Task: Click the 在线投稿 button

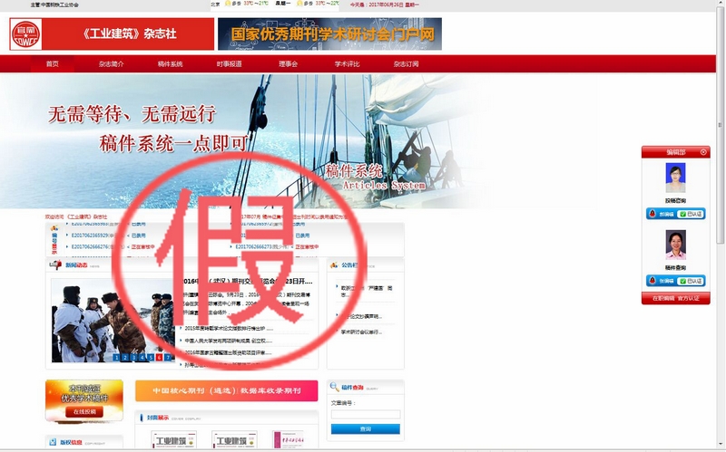Action: tap(83, 411)
